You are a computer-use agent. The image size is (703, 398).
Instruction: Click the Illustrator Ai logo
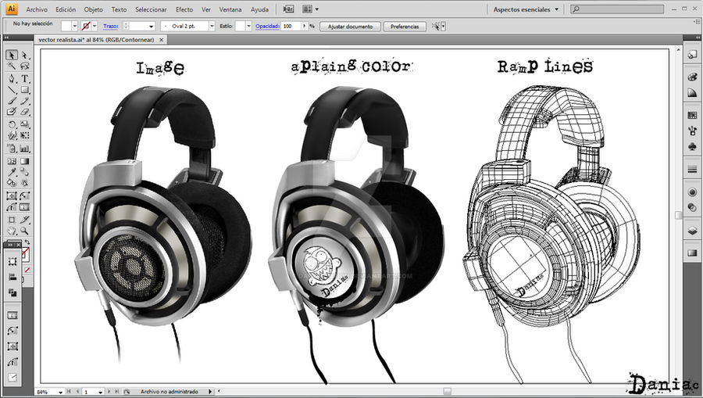pos(12,9)
